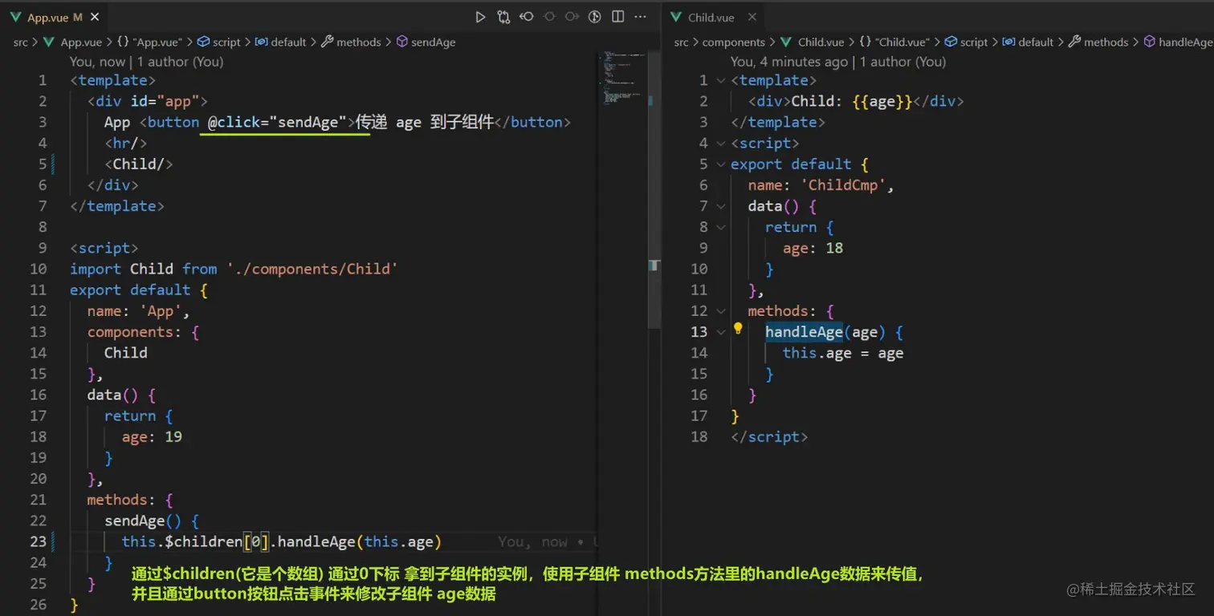Click the "You, now | 1 author (You)" CodeLens
1214x616 pixels.
tap(146, 62)
